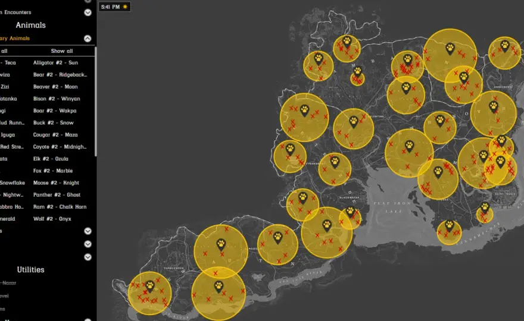This screenshot has width=524, height=321.
Task: Toggle Buck #2 - Snow entry
Action: pos(54,123)
